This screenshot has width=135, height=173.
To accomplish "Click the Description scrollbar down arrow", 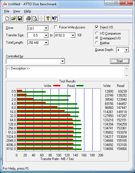I will (x=127, y=76).
